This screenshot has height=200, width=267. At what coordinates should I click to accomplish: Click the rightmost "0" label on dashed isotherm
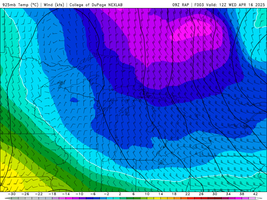(221, 175)
